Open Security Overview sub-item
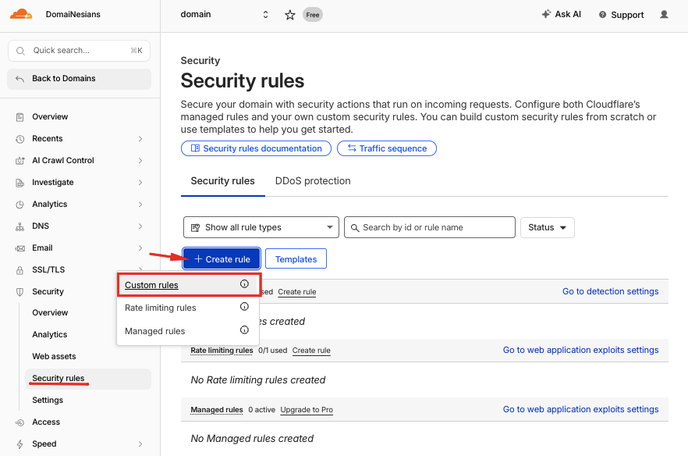Image resolution: width=688 pixels, height=456 pixels. click(x=50, y=313)
